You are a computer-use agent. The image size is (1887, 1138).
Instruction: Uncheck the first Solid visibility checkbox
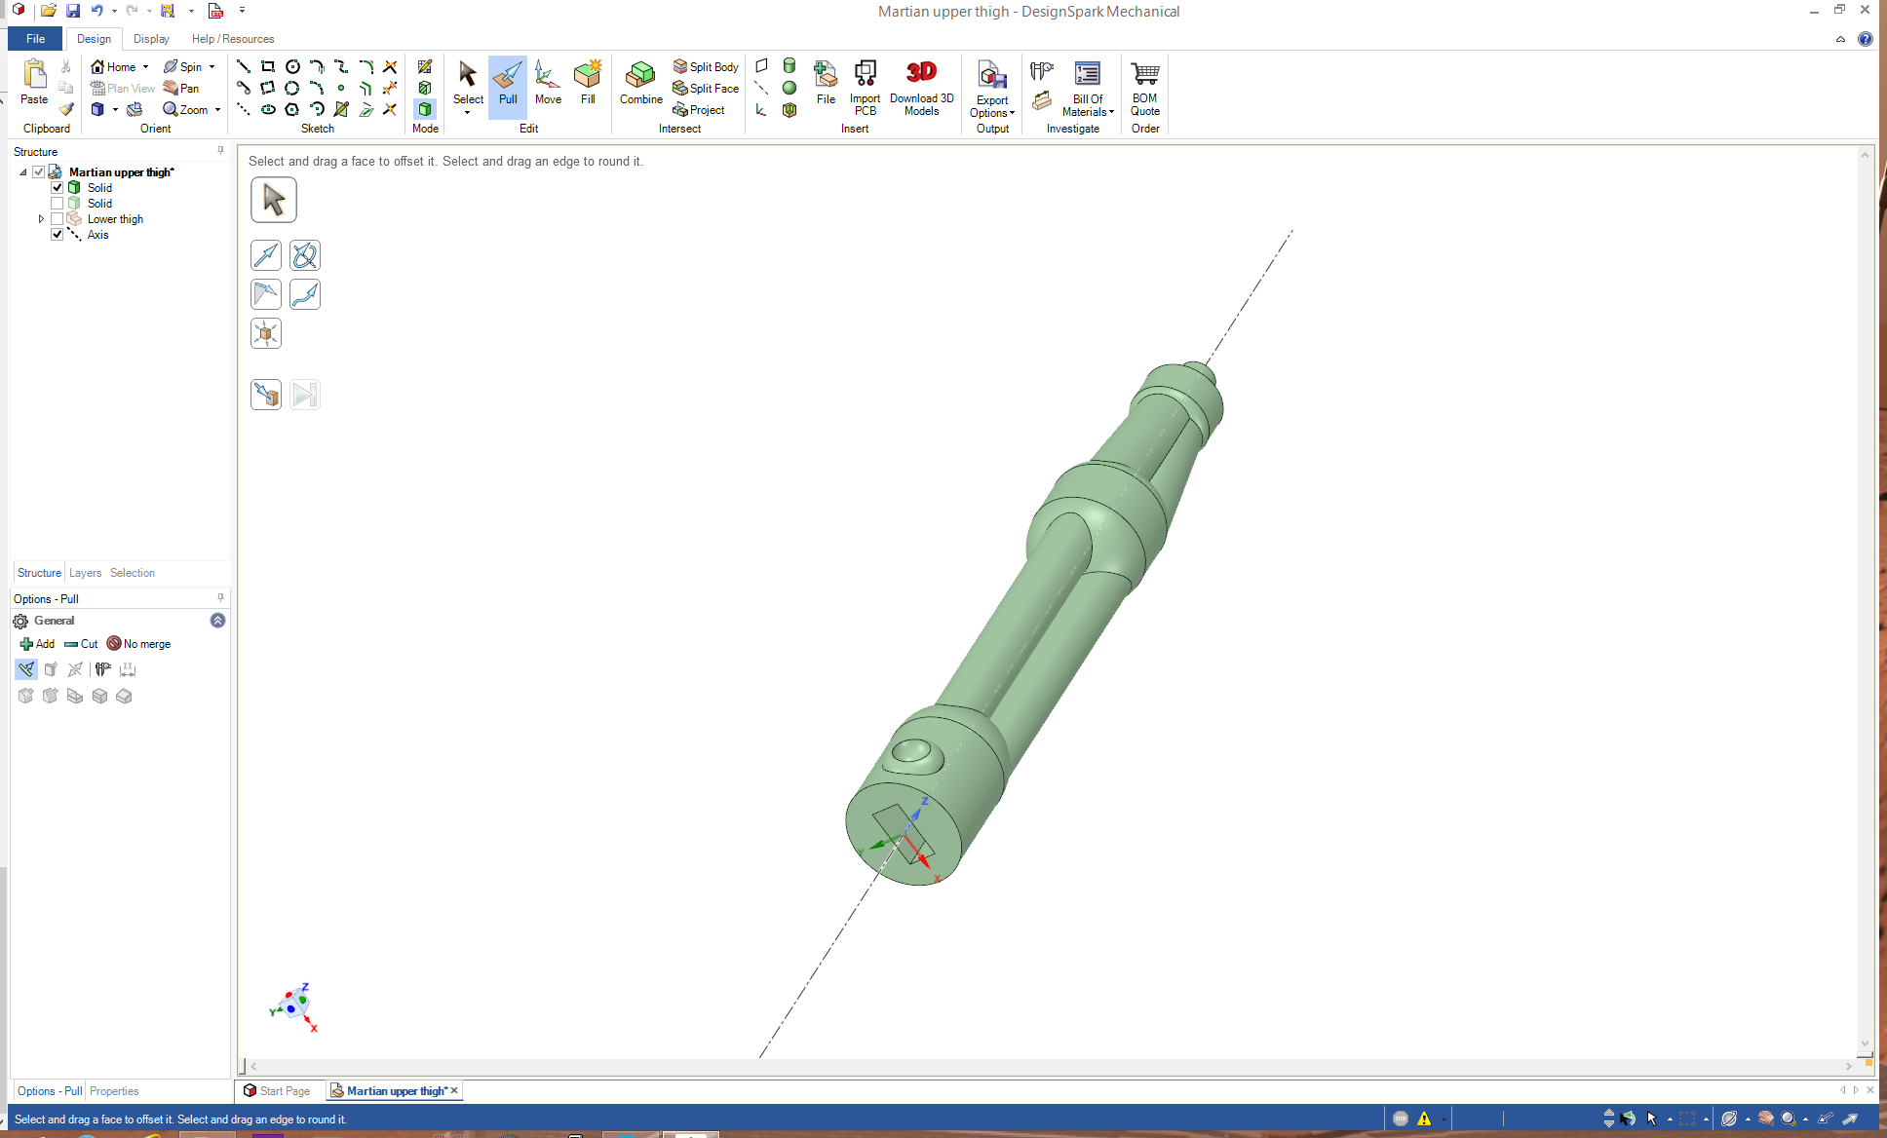coord(58,187)
